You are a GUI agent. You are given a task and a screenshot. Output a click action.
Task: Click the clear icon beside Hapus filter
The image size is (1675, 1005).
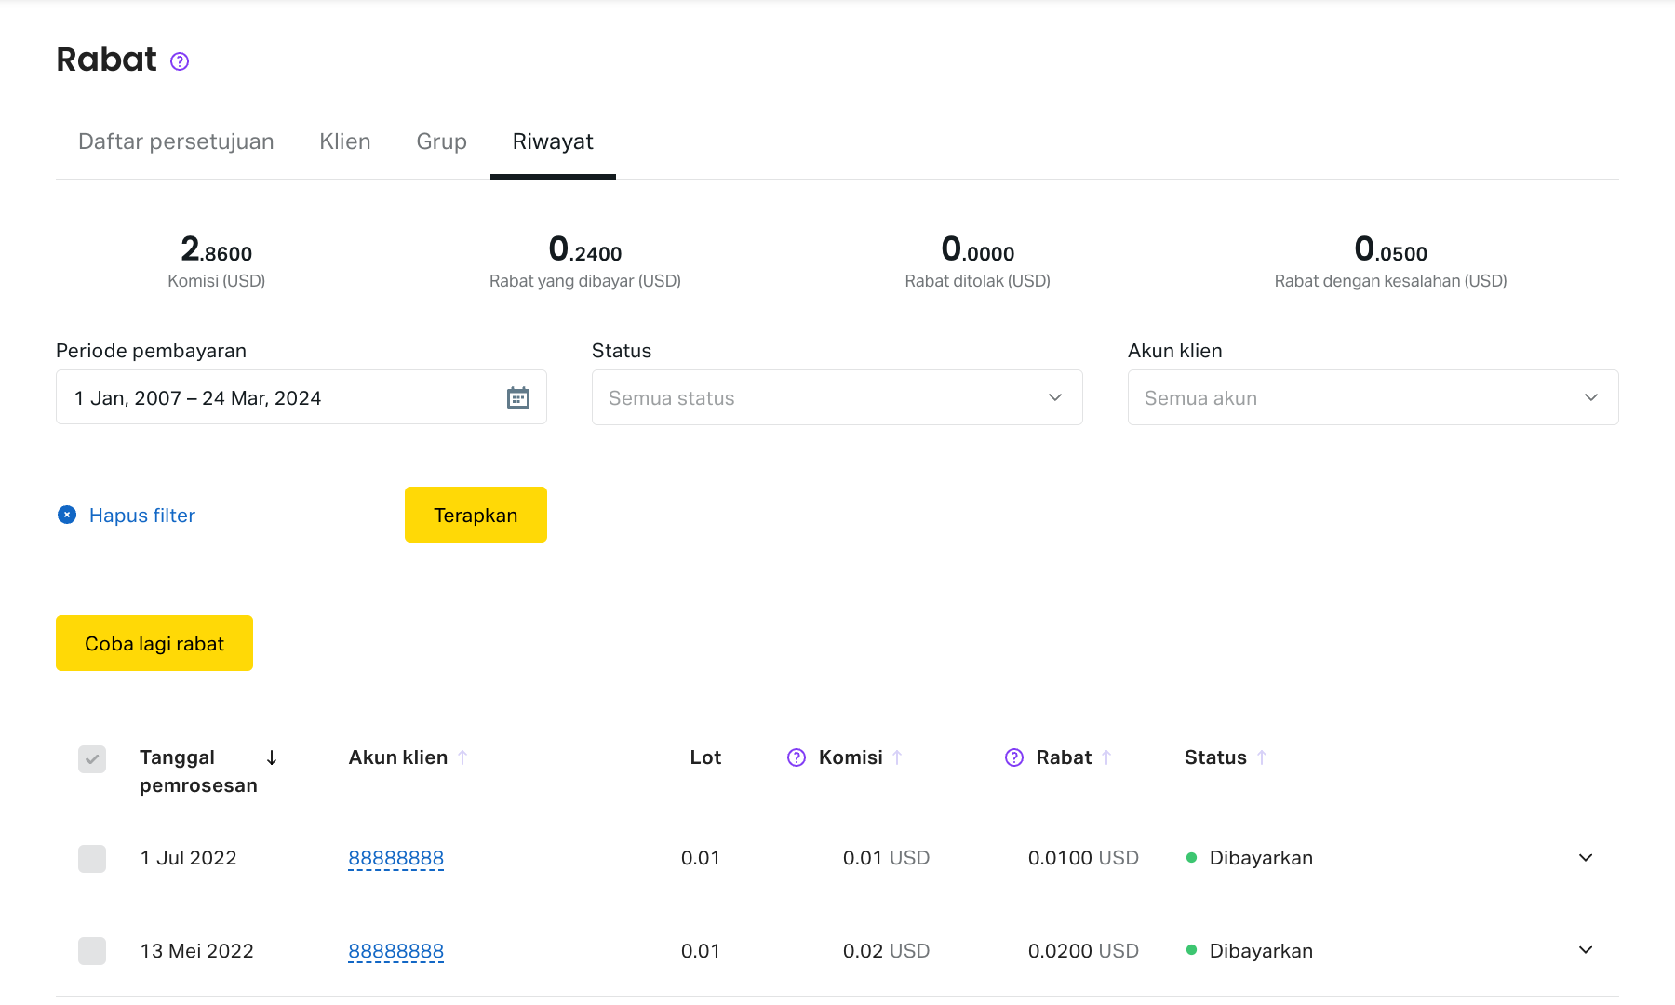[67, 515]
